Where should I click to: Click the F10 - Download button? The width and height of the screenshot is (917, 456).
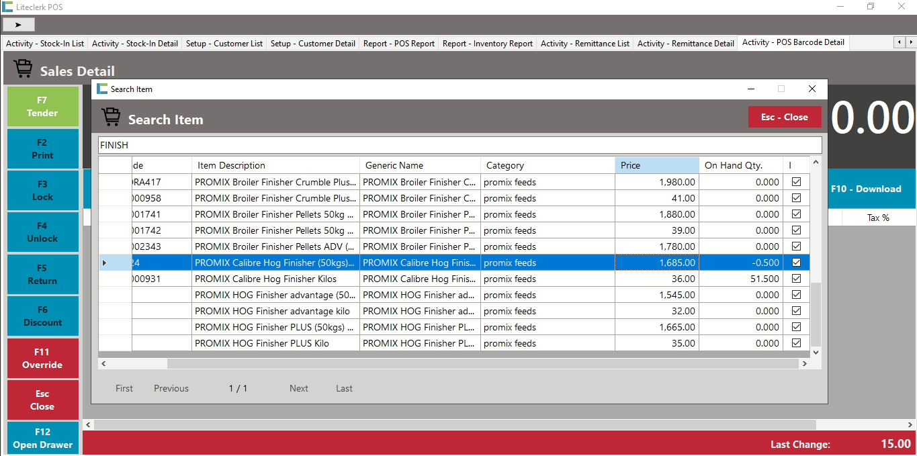click(871, 189)
